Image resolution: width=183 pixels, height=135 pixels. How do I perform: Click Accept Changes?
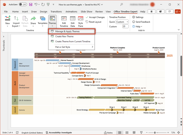click(x=95, y=17)
